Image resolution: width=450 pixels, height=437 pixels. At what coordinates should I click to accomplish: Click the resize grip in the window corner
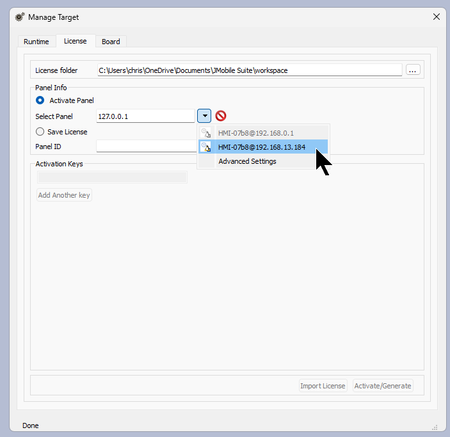click(x=435, y=427)
